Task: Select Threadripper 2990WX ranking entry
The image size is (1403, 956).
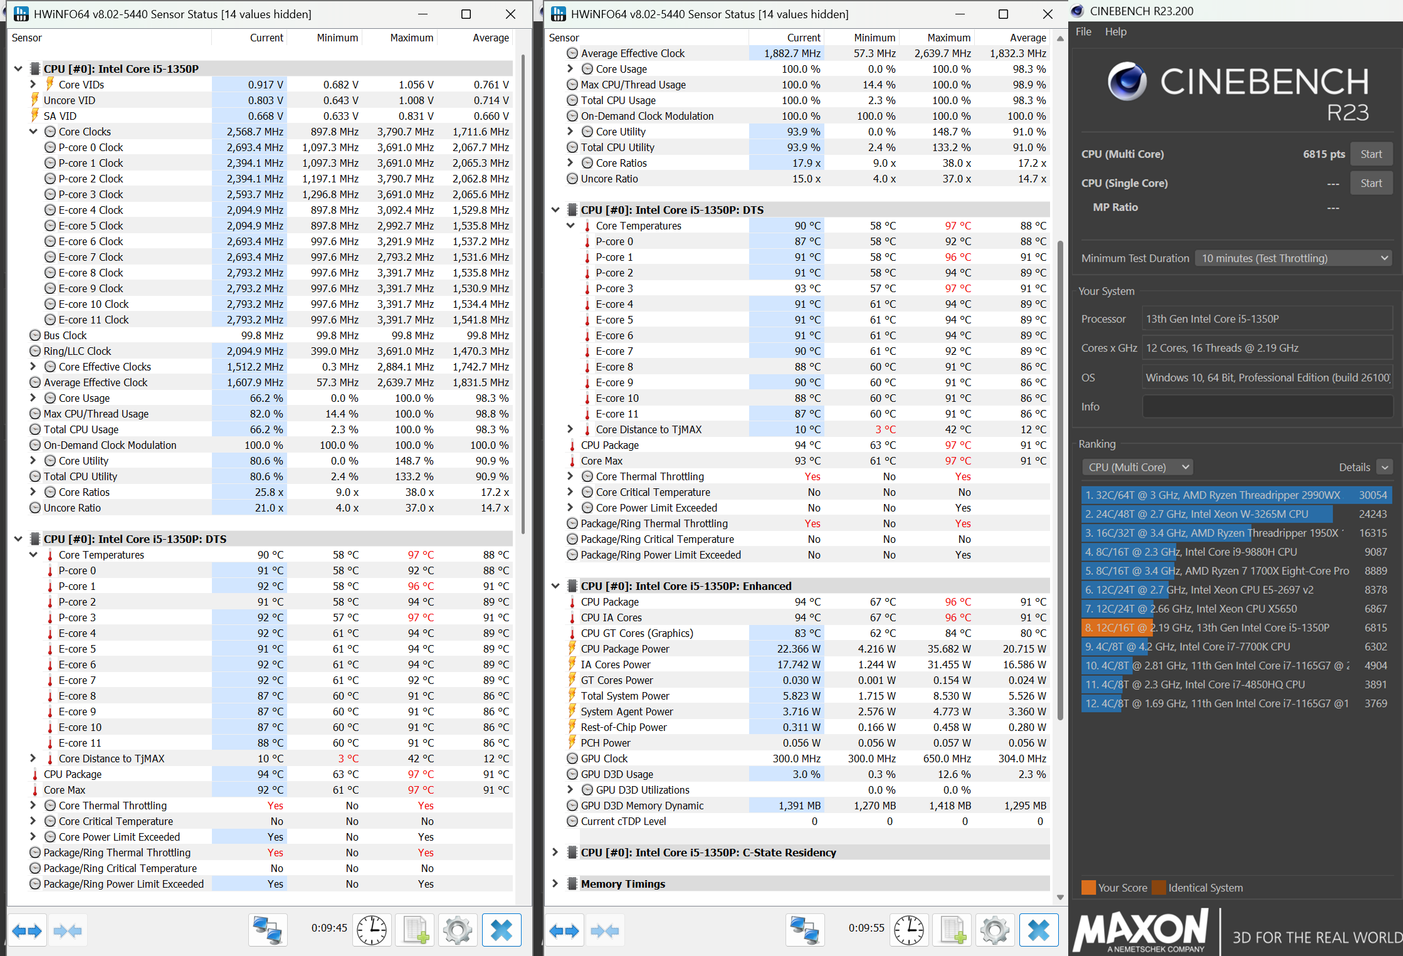Action: click(x=1236, y=495)
